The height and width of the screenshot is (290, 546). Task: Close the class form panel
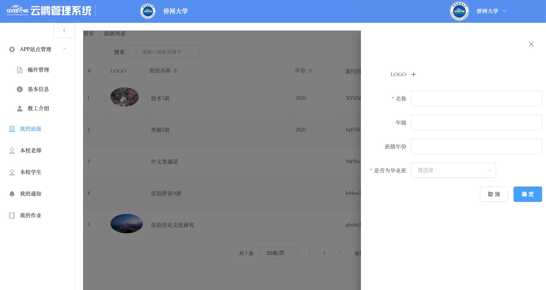click(x=531, y=44)
